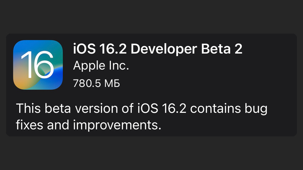This screenshot has width=303, height=170.
Task: Click the white 16 numeral inside the icon
Action: 37,65
